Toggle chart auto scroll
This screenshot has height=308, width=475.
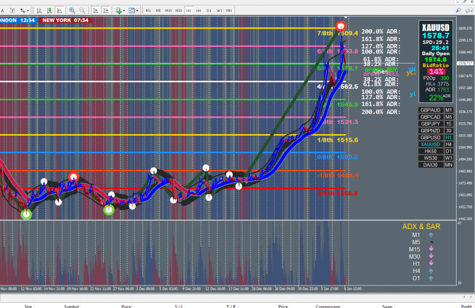click(96, 11)
